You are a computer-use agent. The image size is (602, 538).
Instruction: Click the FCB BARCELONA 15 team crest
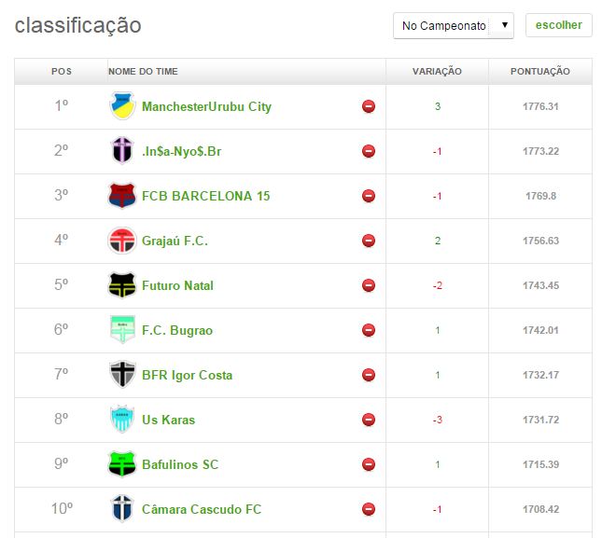tap(122, 196)
